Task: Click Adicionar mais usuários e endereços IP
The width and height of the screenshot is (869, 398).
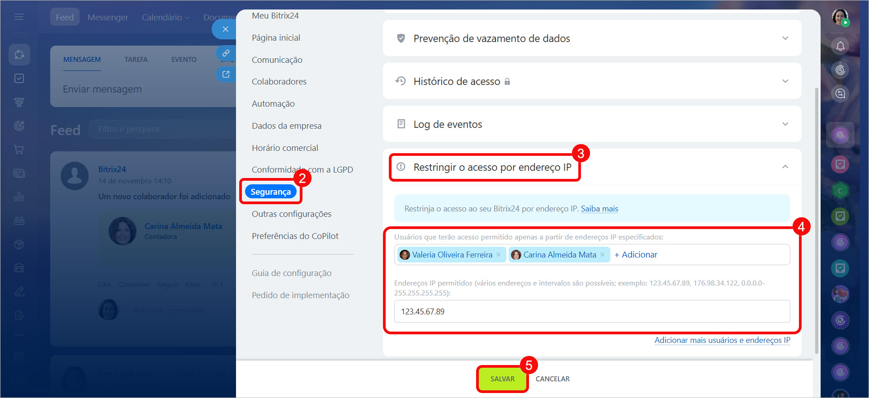Action: click(722, 340)
